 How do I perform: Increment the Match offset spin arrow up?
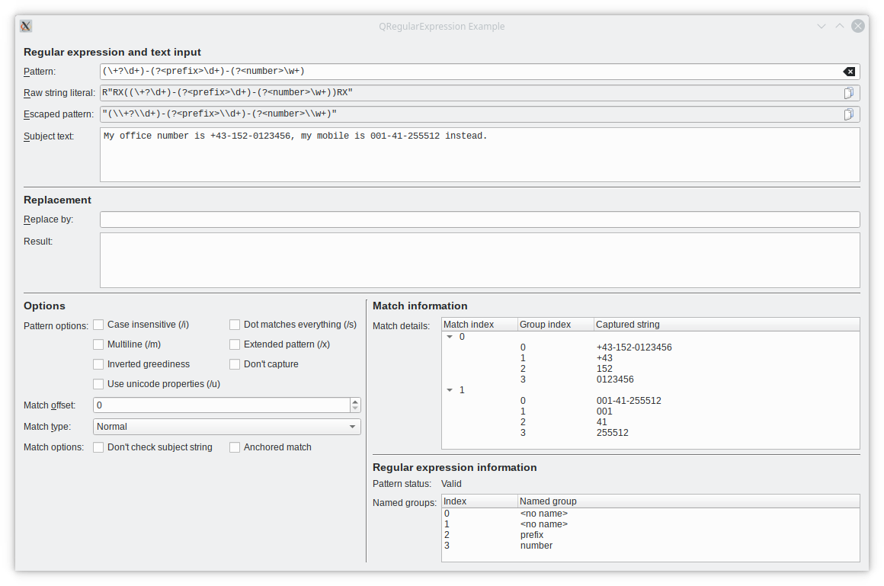tap(355, 402)
